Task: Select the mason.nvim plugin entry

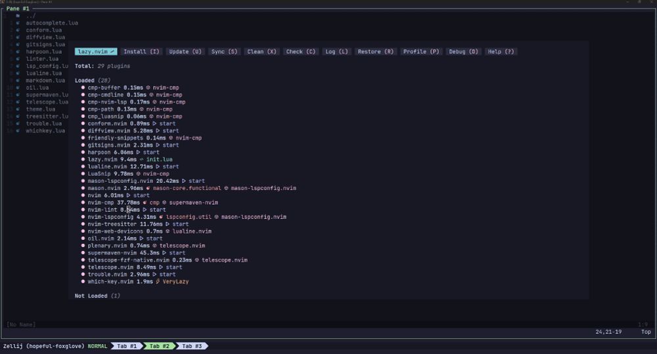Action: point(104,188)
